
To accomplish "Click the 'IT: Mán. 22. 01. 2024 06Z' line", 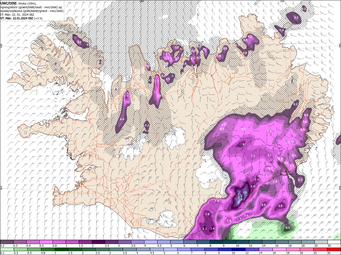I will point(17,15).
